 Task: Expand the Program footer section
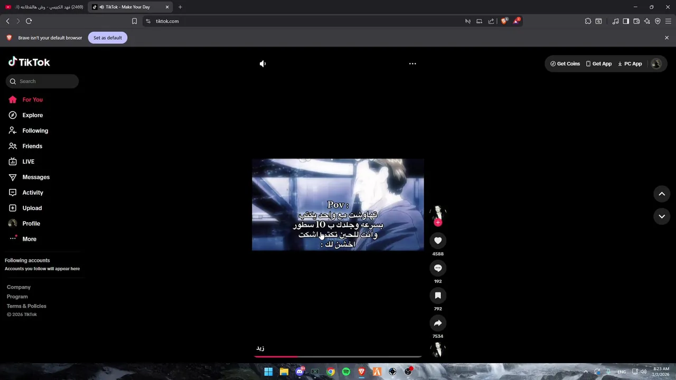pos(17,297)
